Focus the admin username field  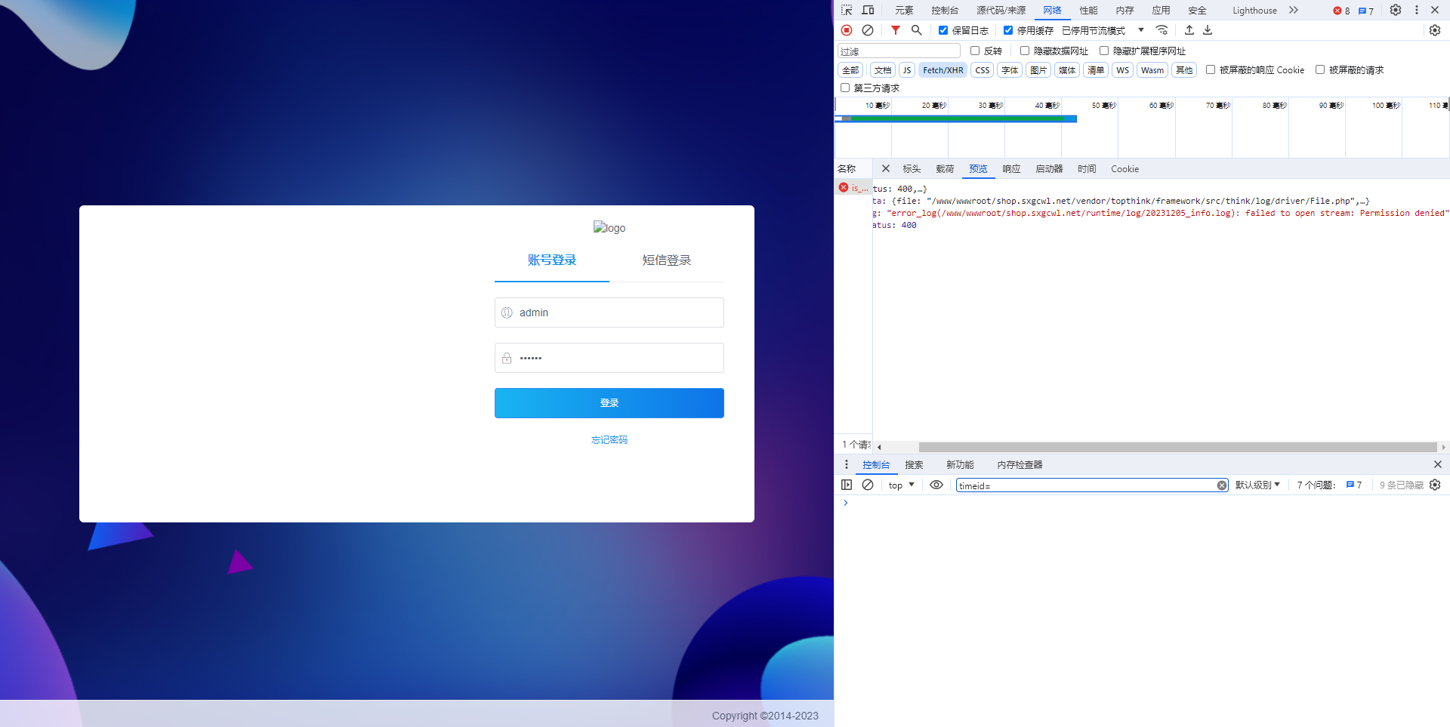609,313
